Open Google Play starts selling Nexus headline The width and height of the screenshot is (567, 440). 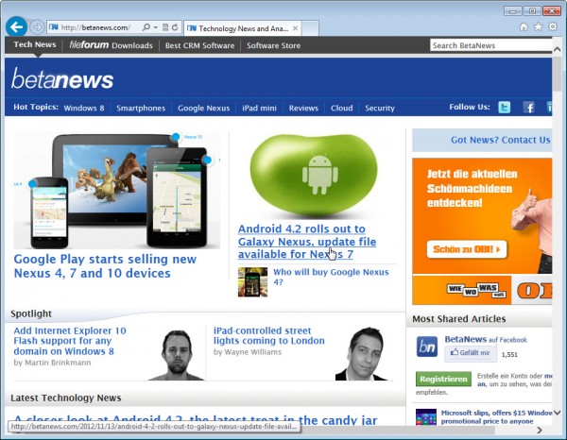click(x=105, y=266)
